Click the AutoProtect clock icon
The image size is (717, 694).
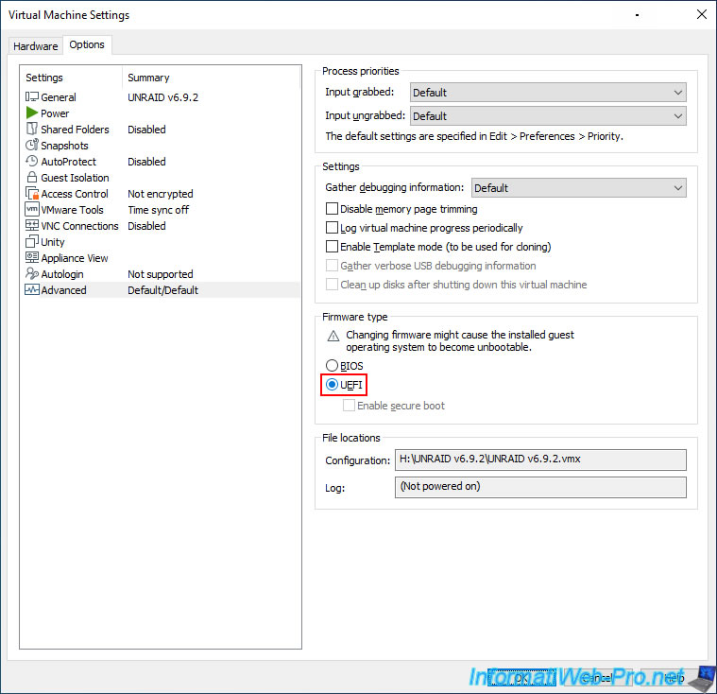click(32, 162)
